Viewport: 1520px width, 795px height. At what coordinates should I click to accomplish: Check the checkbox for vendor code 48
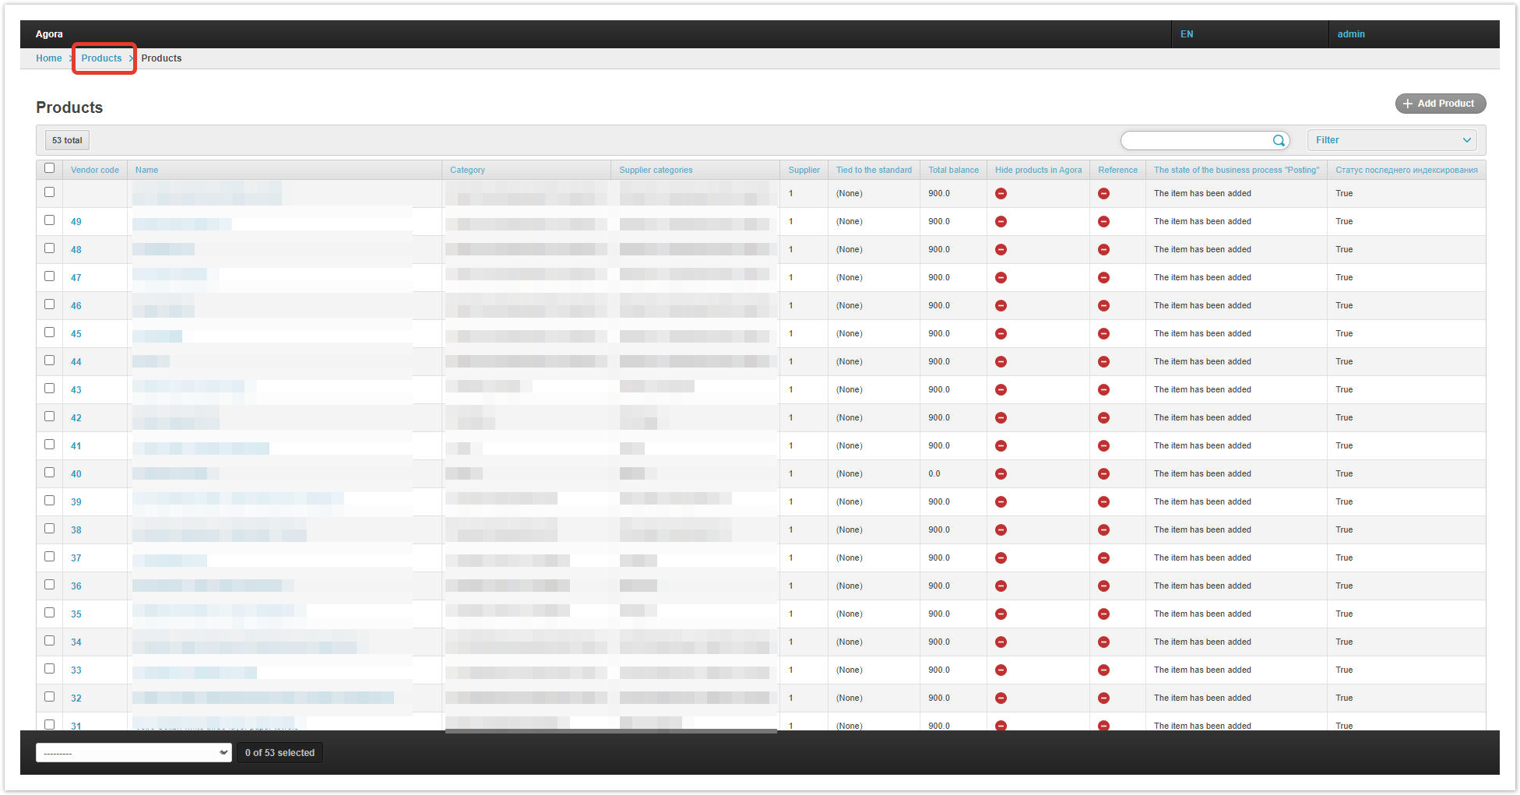[x=50, y=248]
